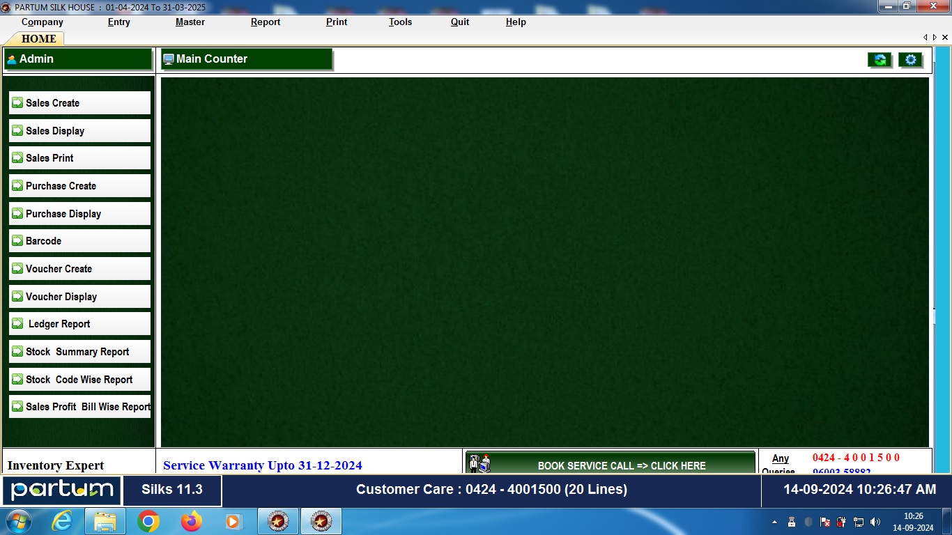The image size is (952, 535).
Task: Open the Entry menu
Action: click(119, 22)
